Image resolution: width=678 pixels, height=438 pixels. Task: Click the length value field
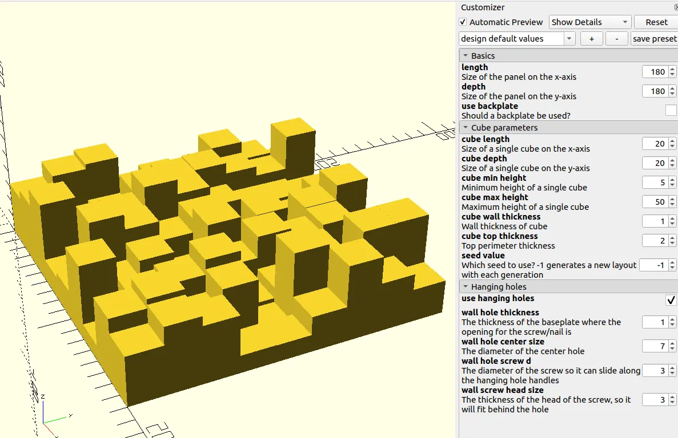point(655,72)
